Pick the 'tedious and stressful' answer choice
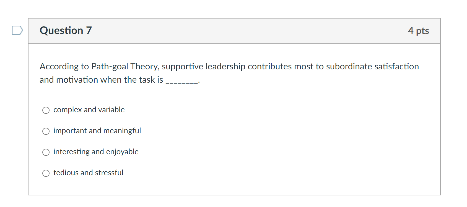Viewport: 467px width, 207px height. 46,173
